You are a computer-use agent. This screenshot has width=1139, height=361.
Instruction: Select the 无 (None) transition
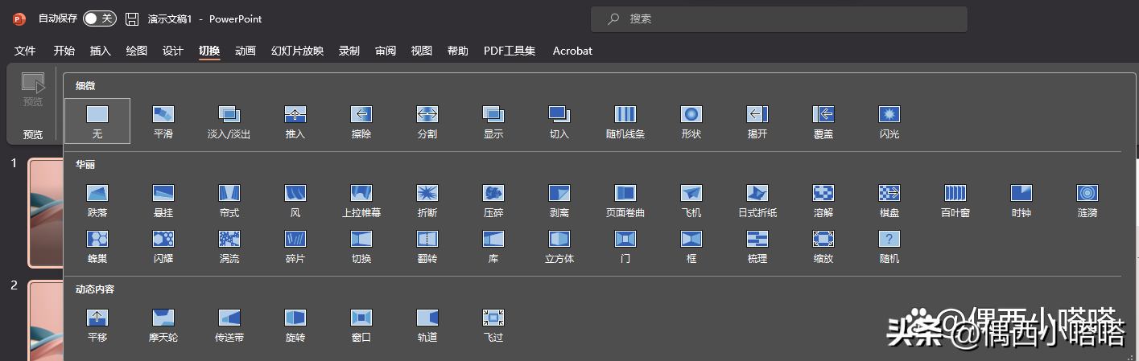(x=97, y=121)
